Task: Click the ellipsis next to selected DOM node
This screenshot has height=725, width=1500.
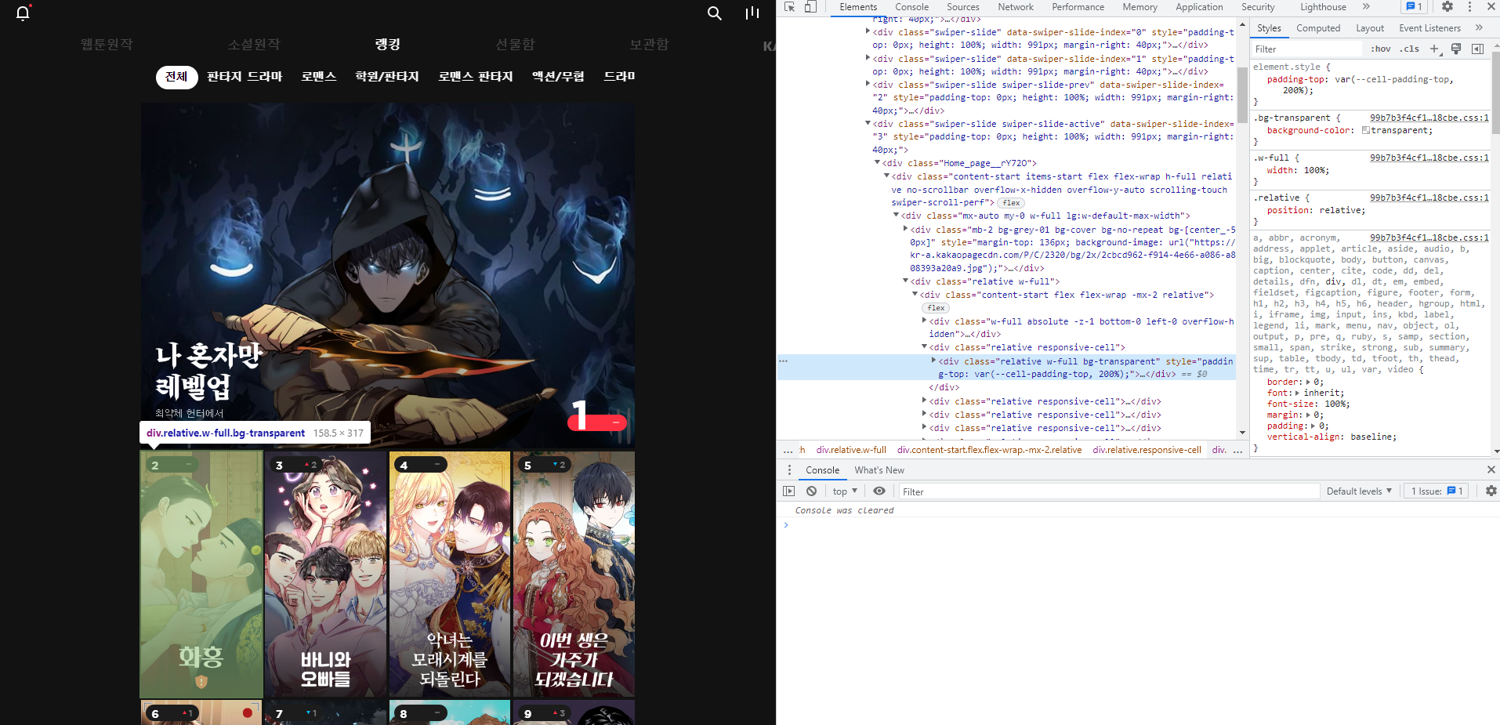Action: click(783, 361)
